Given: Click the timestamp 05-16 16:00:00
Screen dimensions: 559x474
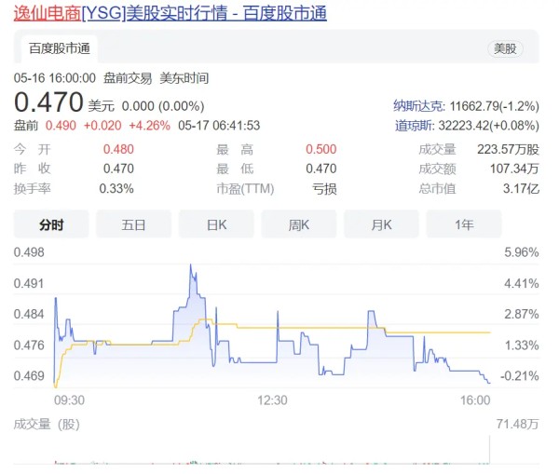Looking at the screenshot, I should pyautogui.click(x=55, y=77).
